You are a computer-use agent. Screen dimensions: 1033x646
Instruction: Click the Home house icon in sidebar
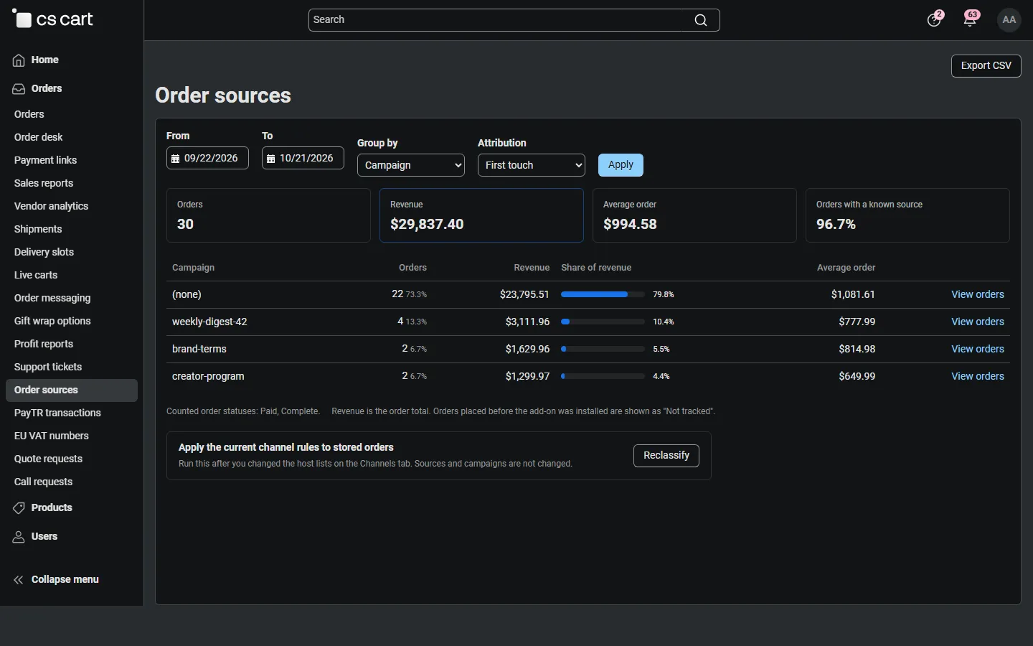(19, 60)
